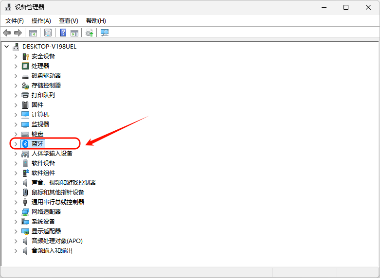380x278 pixels.
Task: Select the 软件组件 label
Action: tap(43, 173)
